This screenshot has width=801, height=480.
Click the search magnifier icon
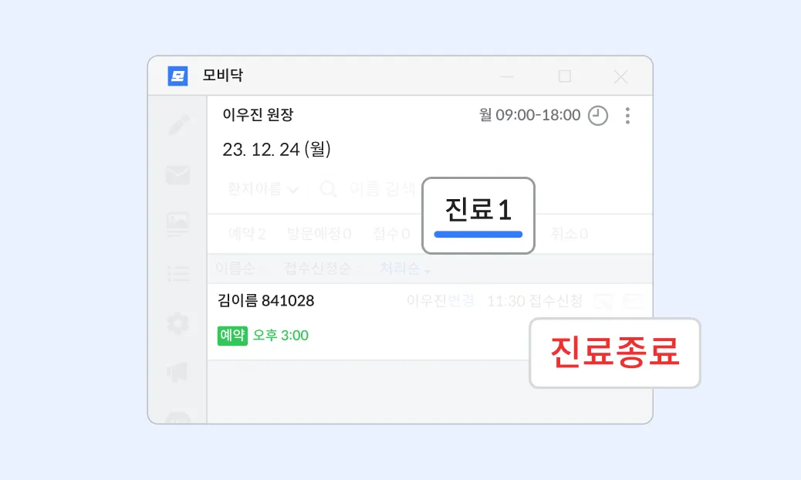[329, 189]
